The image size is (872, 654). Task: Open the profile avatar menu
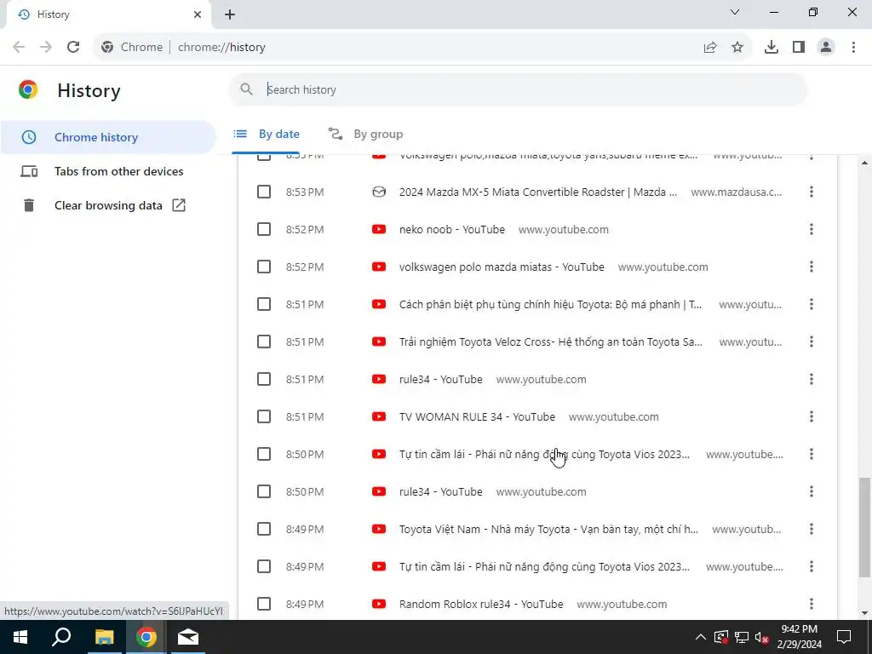tap(826, 48)
